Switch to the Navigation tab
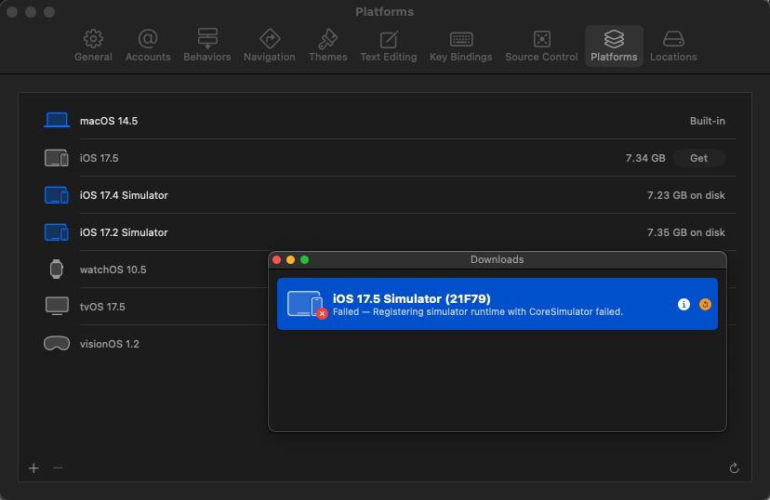Image resolution: width=770 pixels, height=500 pixels. click(270, 46)
